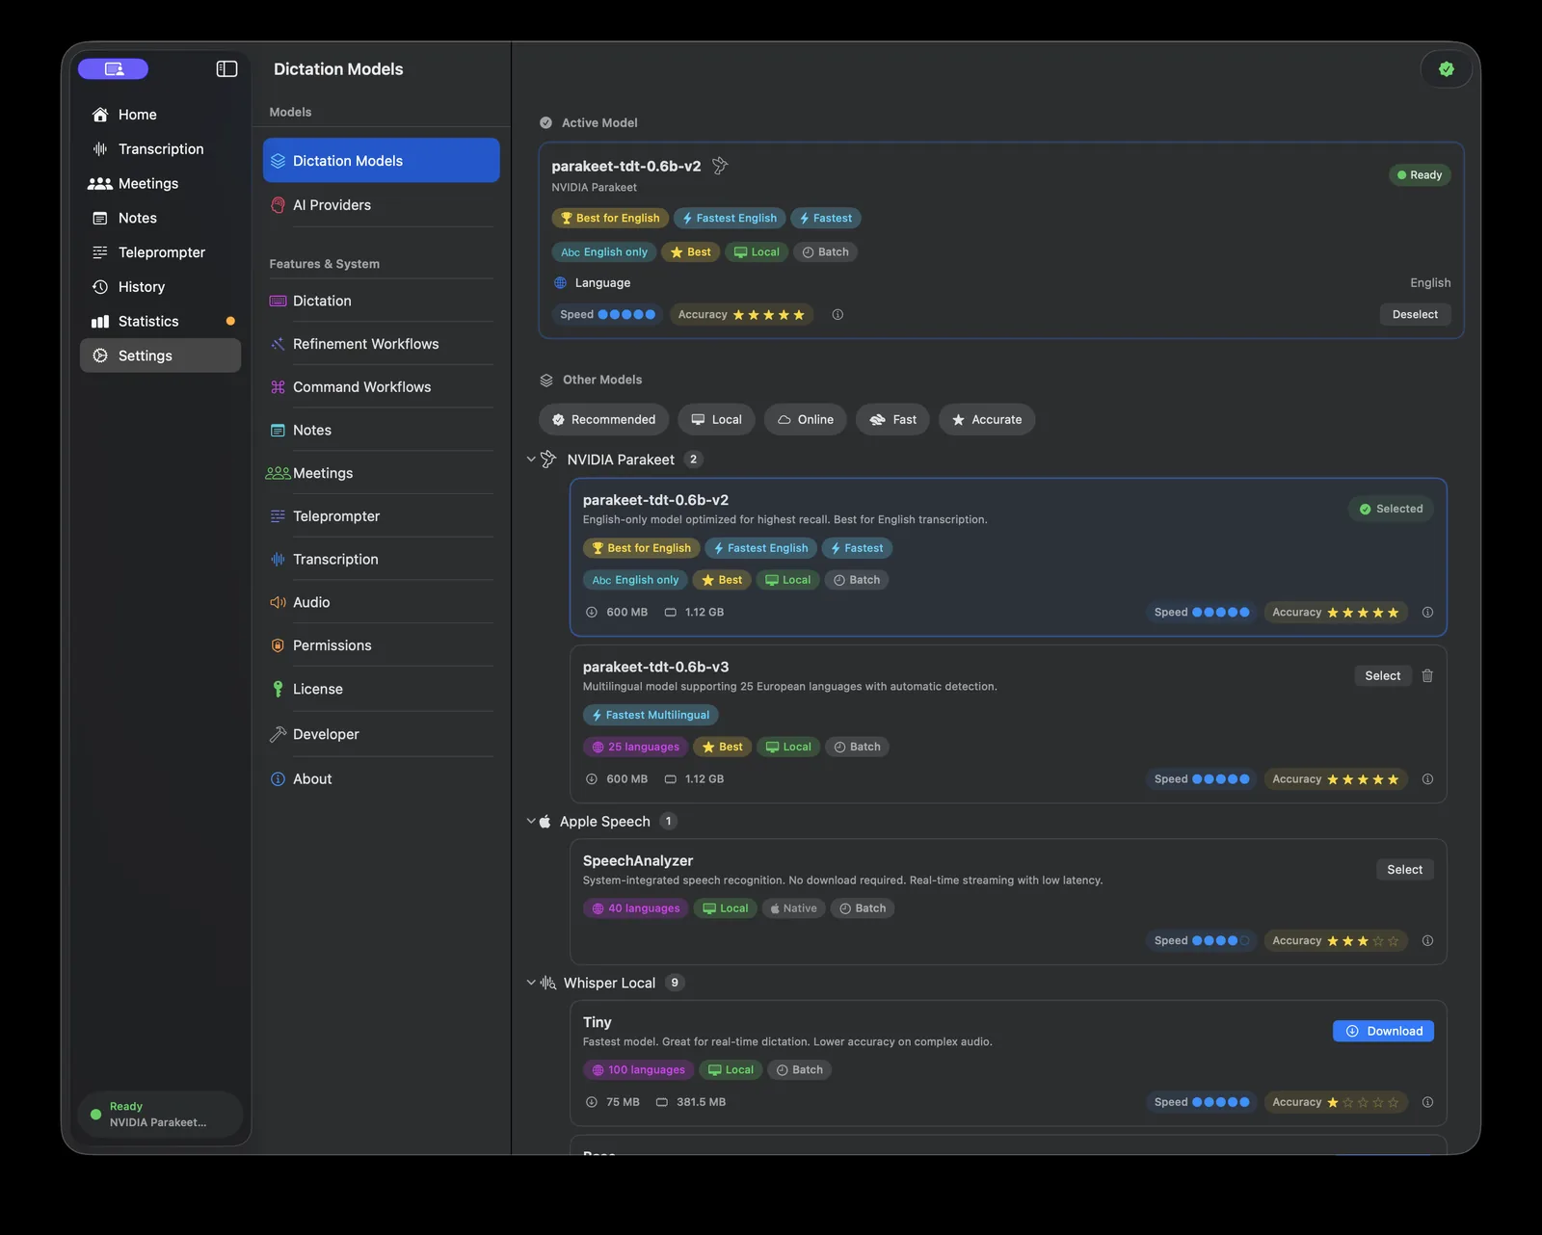Click the Apple logo beside Apple Speech
The width and height of the screenshot is (1542, 1235).
[545, 822]
